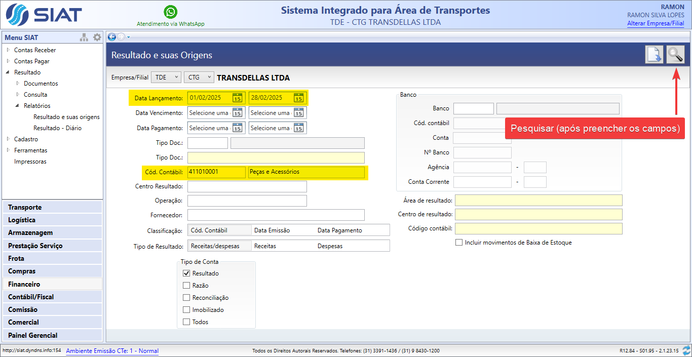Click the export document icon
Image resolution: width=692 pixels, height=357 pixels.
654,54
